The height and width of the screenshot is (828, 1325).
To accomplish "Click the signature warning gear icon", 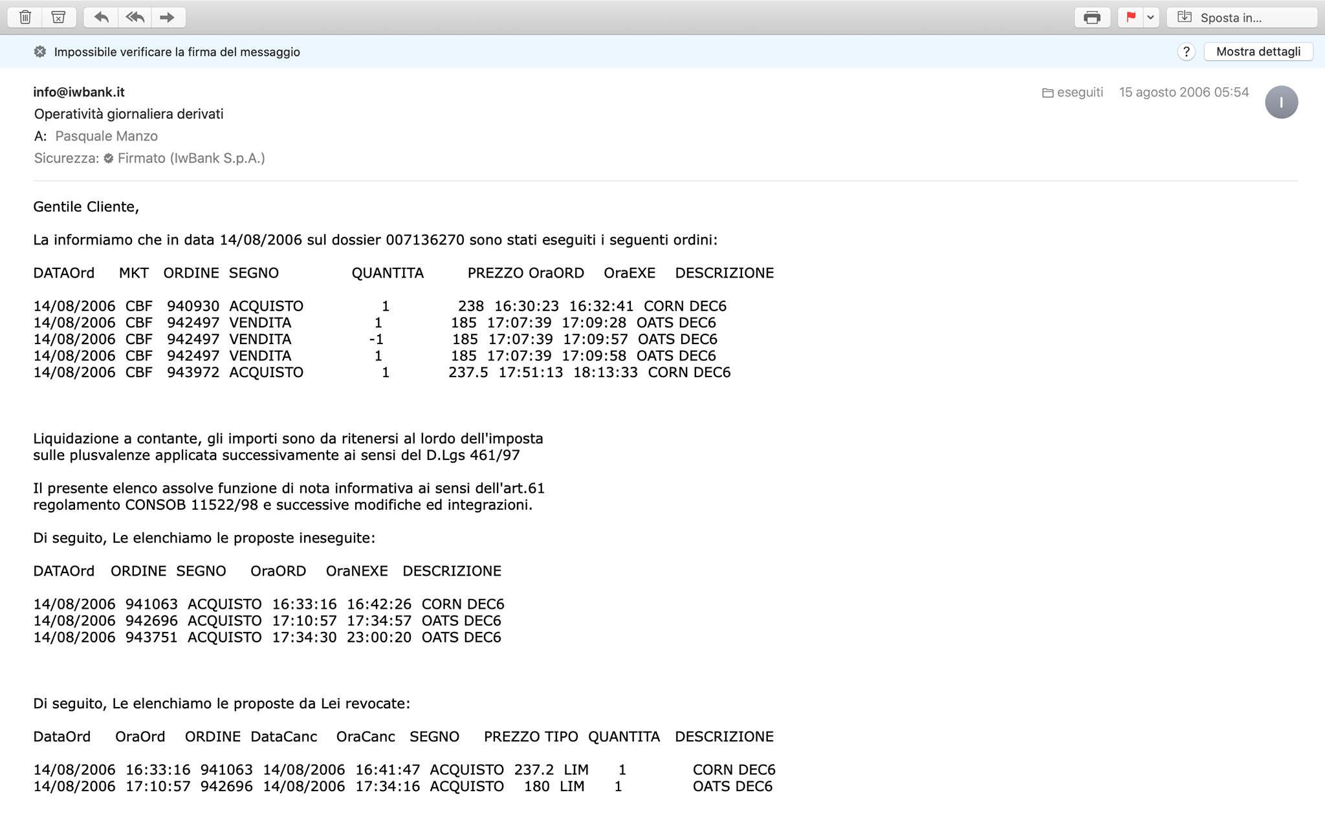I will pyautogui.click(x=40, y=52).
